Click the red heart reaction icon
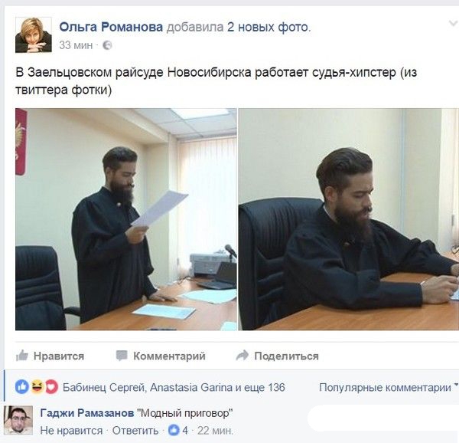Screen dimensions: 459x443 pyautogui.click(x=51, y=387)
